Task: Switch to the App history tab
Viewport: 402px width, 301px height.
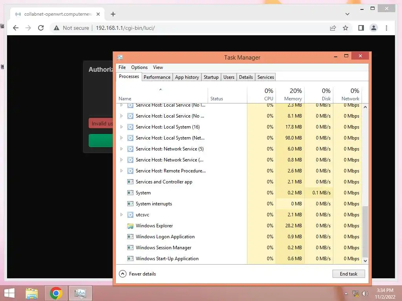Action: click(x=187, y=77)
